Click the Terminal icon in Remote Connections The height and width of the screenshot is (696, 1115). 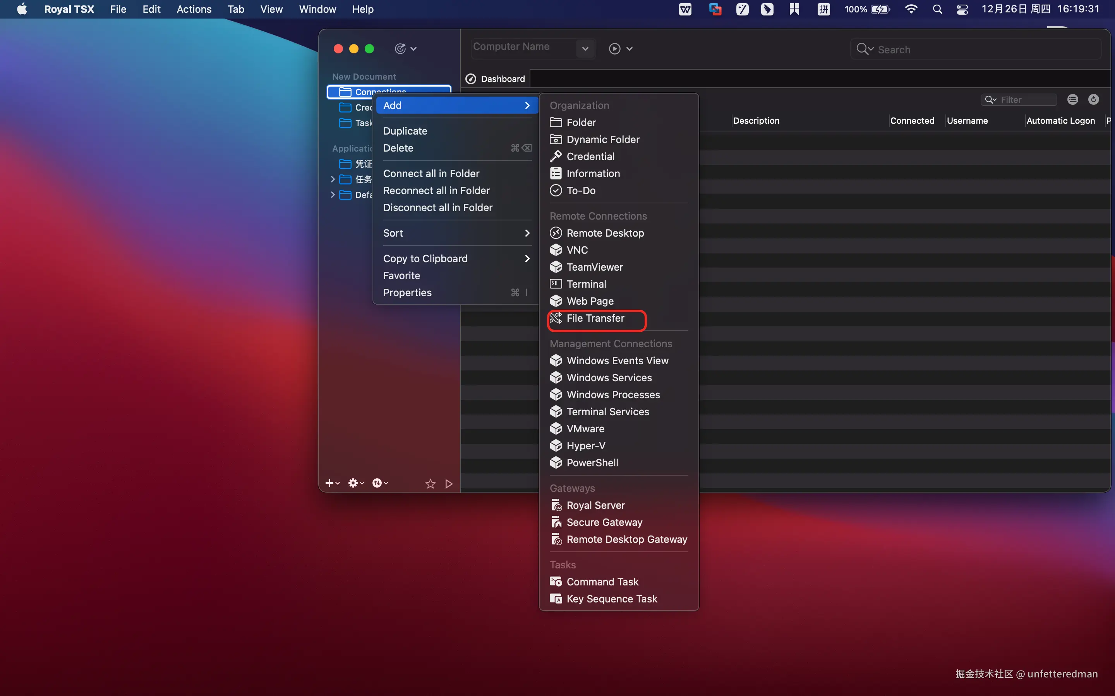coord(556,284)
